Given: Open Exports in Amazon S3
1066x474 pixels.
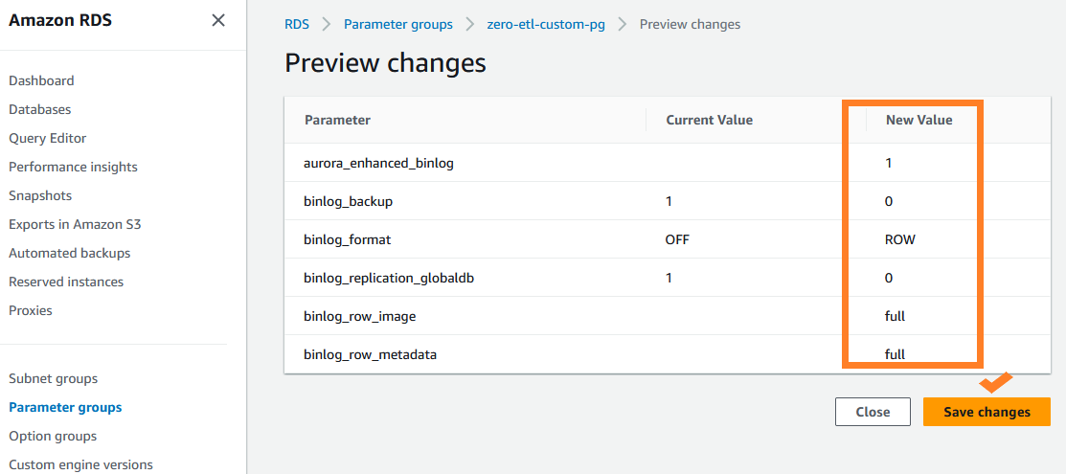Looking at the screenshot, I should click(75, 224).
